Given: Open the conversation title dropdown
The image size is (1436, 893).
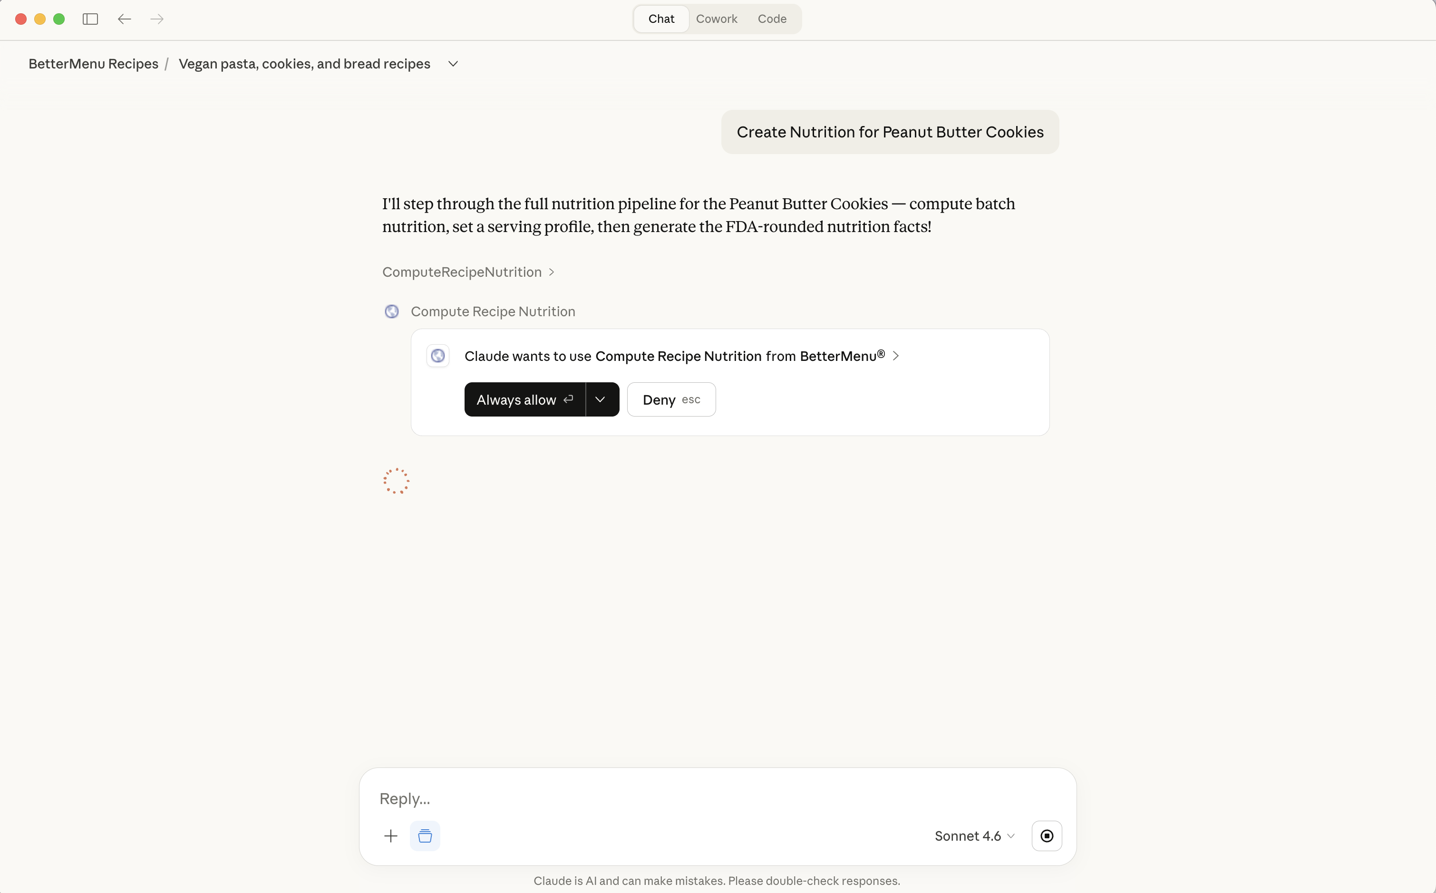Looking at the screenshot, I should coord(453,63).
